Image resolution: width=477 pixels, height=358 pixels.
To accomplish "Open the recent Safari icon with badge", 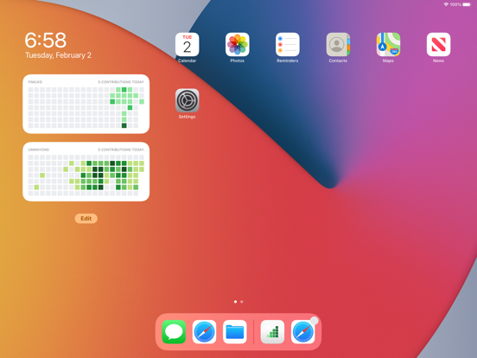I will [x=303, y=332].
